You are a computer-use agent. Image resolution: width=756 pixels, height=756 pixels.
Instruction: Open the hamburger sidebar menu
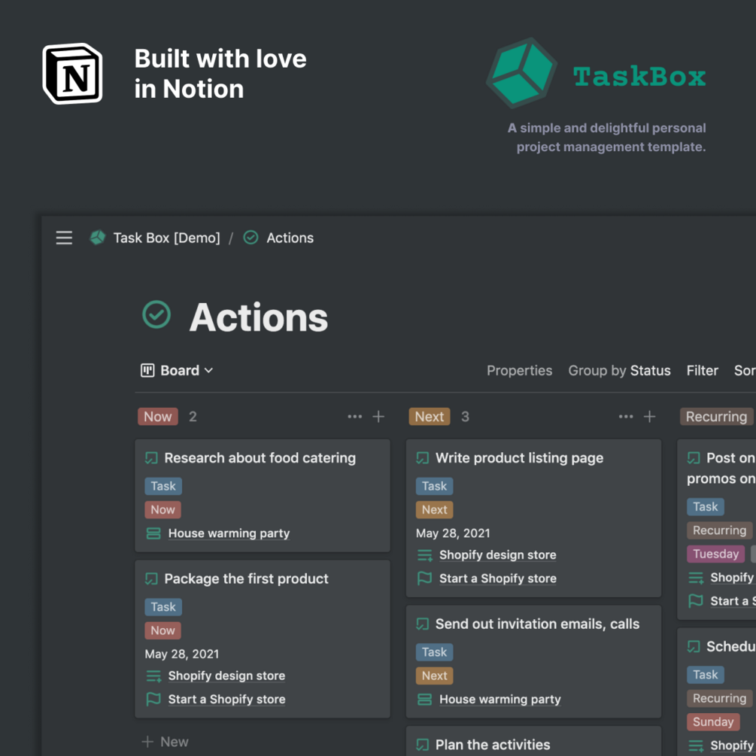[x=64, y=238]
